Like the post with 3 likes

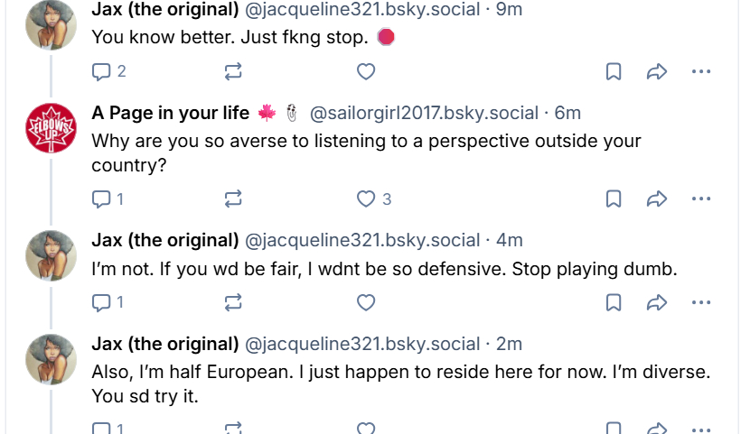click(366, 199)
